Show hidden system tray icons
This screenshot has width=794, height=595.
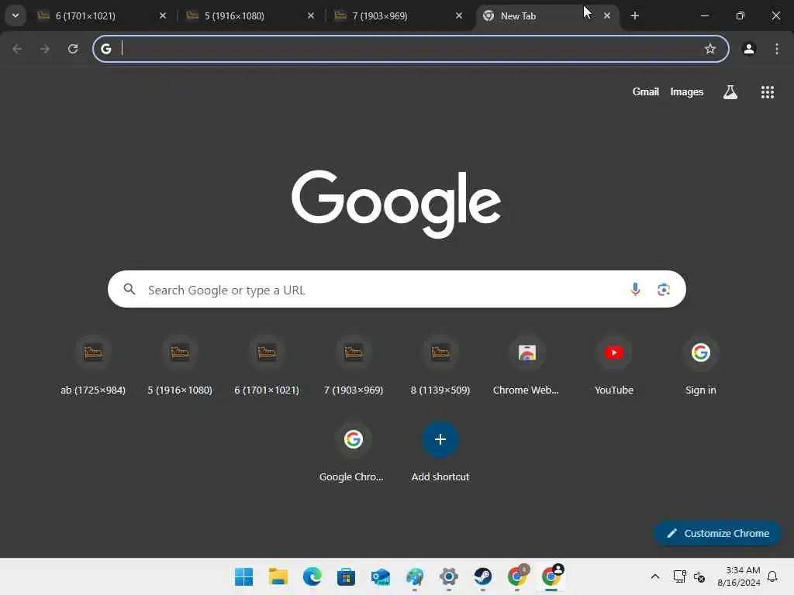click(654, 576)
